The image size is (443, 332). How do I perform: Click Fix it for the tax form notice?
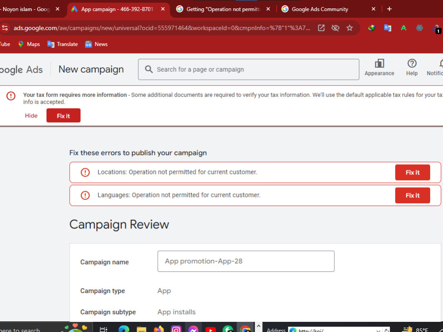63,116
